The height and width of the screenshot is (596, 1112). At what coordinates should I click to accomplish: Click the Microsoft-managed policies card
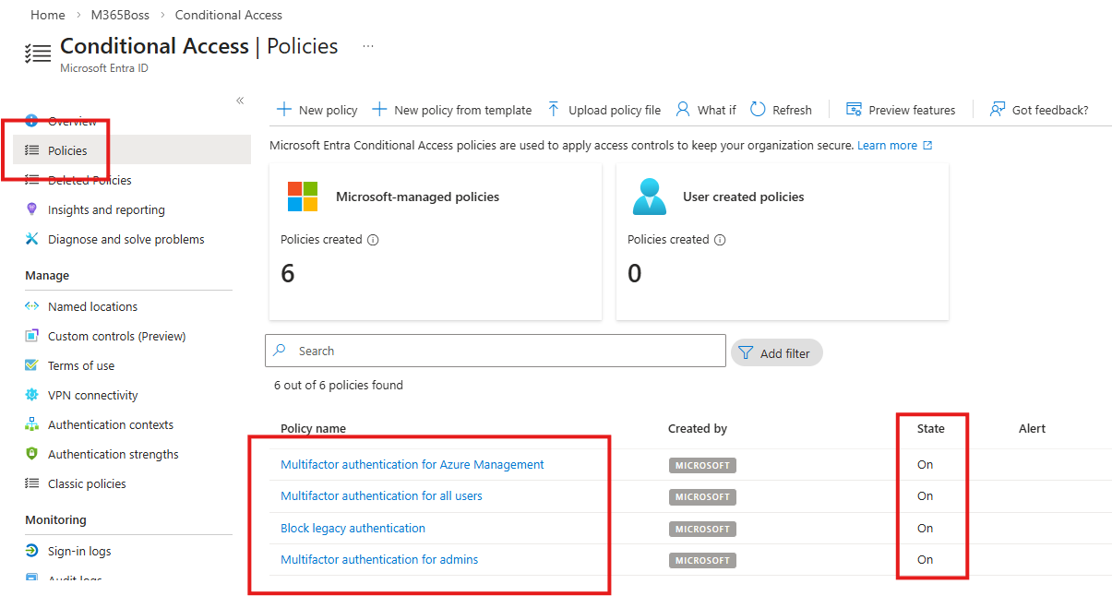coord(436,243)
